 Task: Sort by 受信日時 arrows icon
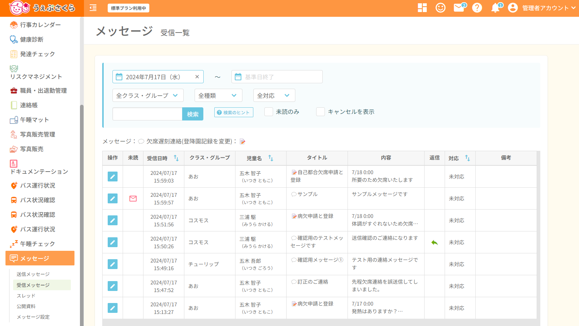point(176,158)
